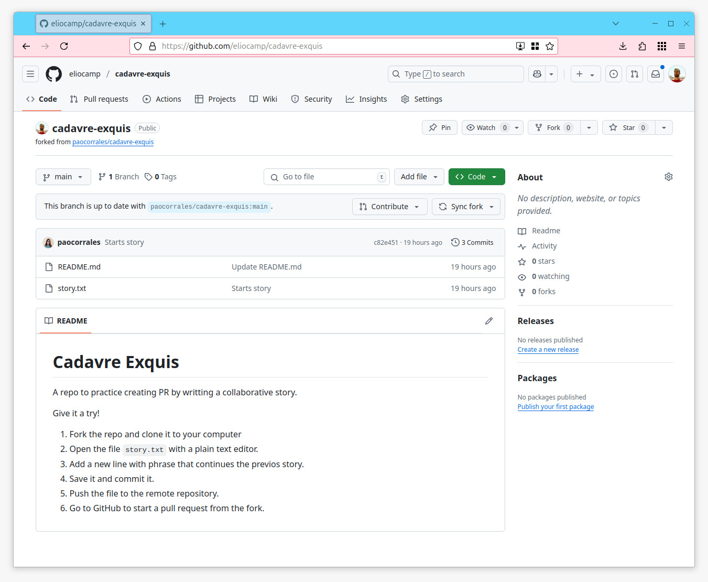This screenshot has width=708, height=582.
Task: Select the README tab in file viewer
Action: [66, 321]
